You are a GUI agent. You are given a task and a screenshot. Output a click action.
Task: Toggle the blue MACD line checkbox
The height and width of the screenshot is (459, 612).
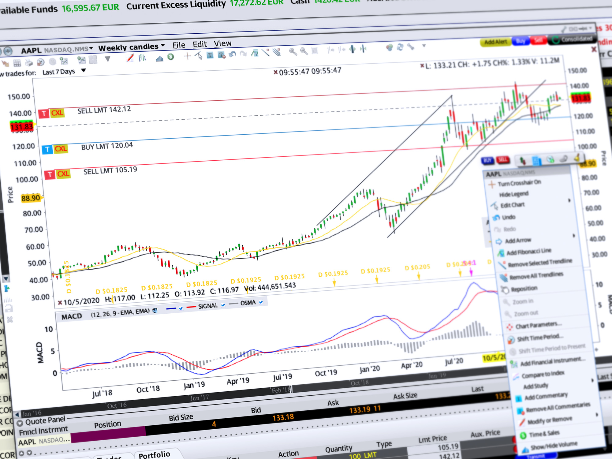(x=181, y=308)
